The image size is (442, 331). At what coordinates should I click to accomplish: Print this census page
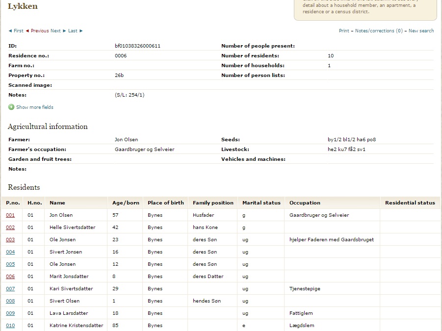tap(344, 31)
